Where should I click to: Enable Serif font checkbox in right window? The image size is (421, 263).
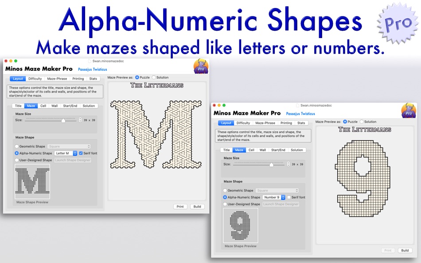pyautogui.click(x=289, y=197)
